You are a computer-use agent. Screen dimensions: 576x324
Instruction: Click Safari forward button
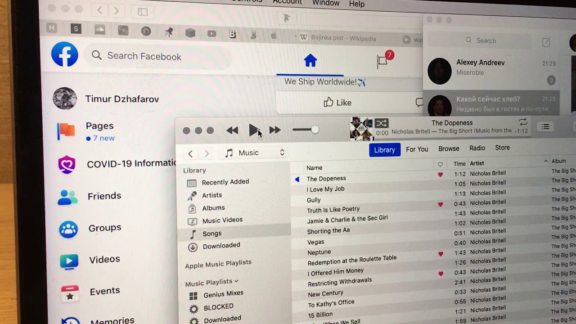point(116,10)
